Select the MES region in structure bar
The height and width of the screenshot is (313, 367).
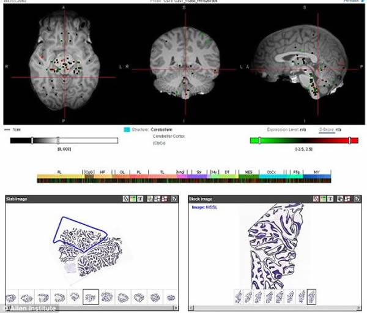[248, 174]
